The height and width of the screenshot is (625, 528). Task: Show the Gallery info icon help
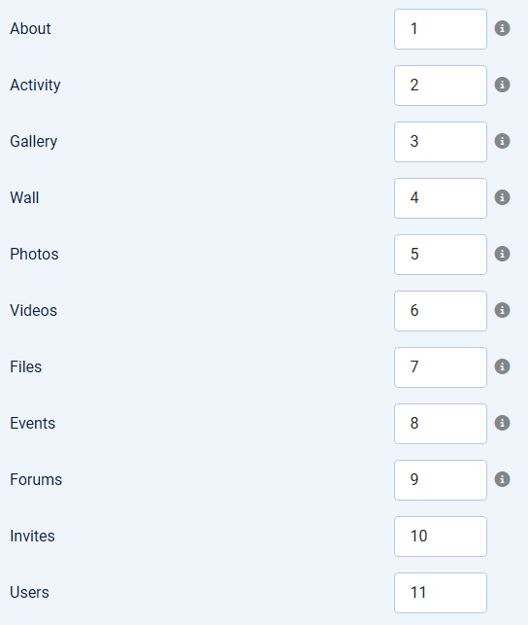point(502,141)
